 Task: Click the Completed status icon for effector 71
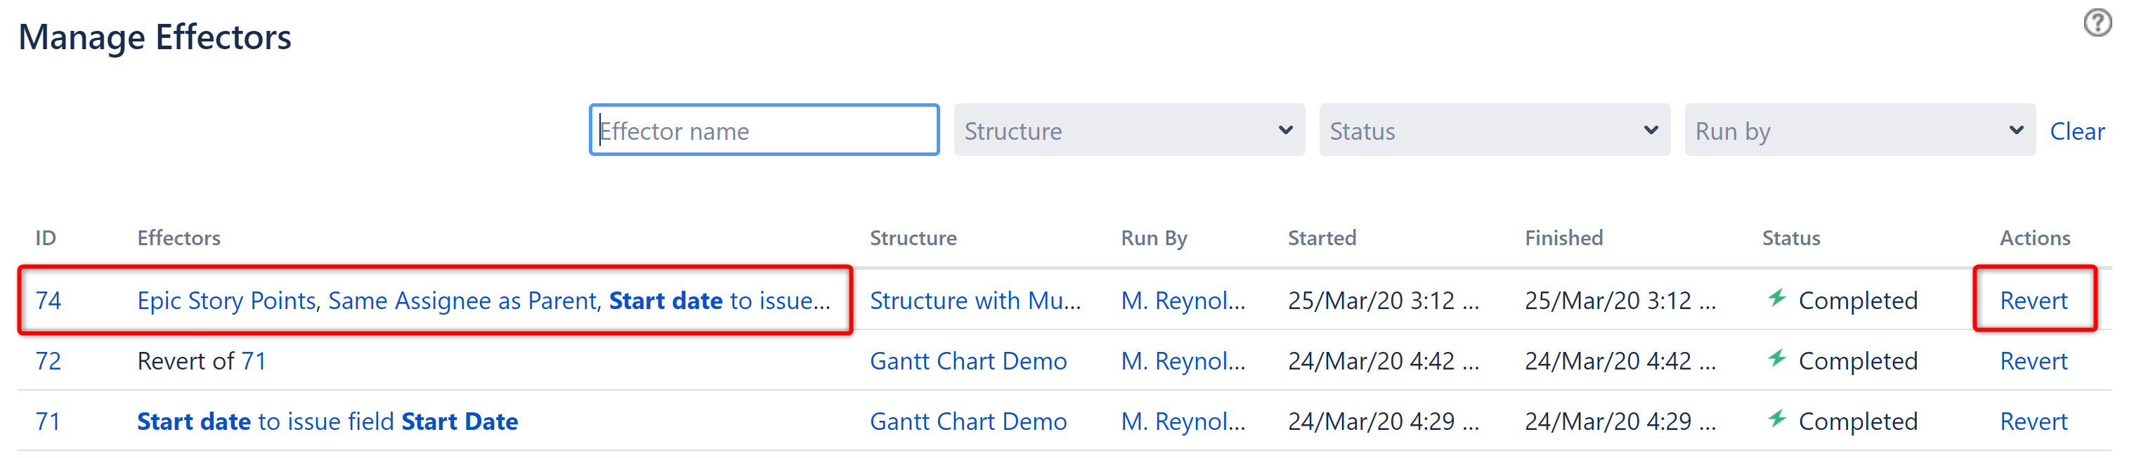(1778, 421)
